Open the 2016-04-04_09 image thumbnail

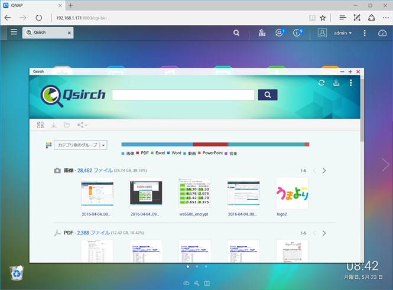(x=146, y=193)
